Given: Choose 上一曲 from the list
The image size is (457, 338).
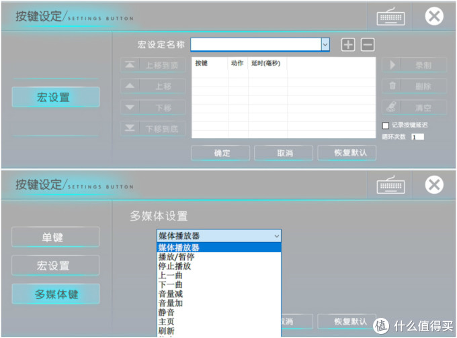Looking at the screenshot, I should click(x=219, y=276).
